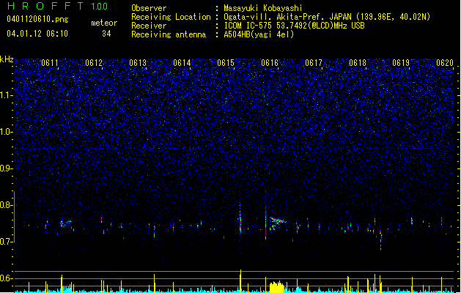Click the wide yellow intensity block after 0616

tap(276, 287)
